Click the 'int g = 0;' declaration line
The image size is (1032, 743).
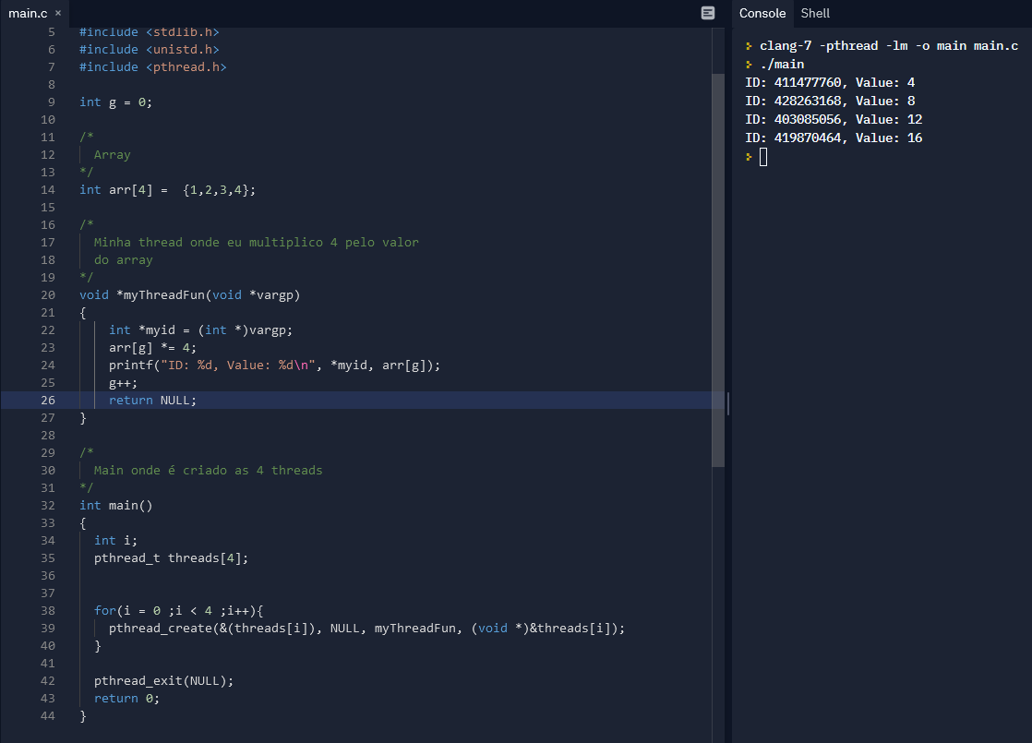[115, 102]
